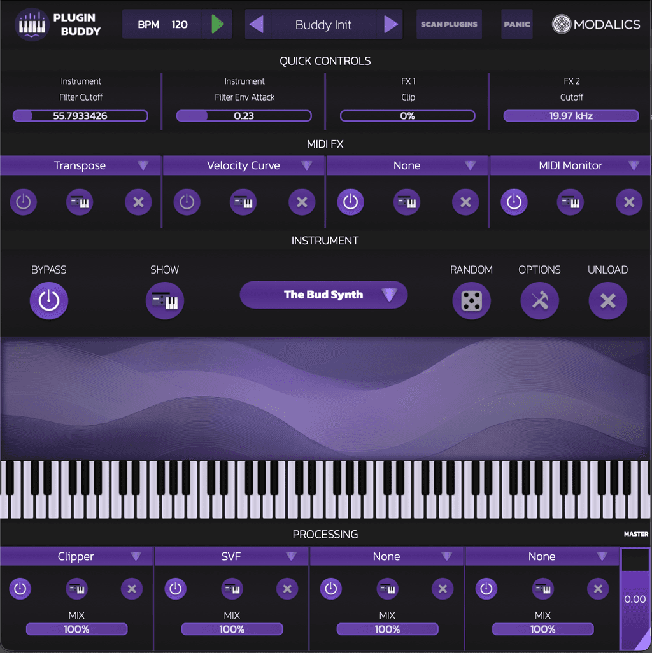Toggle the instrument Bypass button
The height and width of the screenshot is (653, 652).
click(x=49, y=300)
